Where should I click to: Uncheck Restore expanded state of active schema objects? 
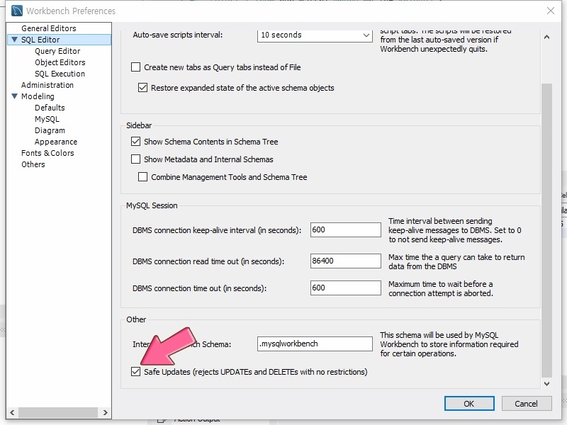[143, 88]
